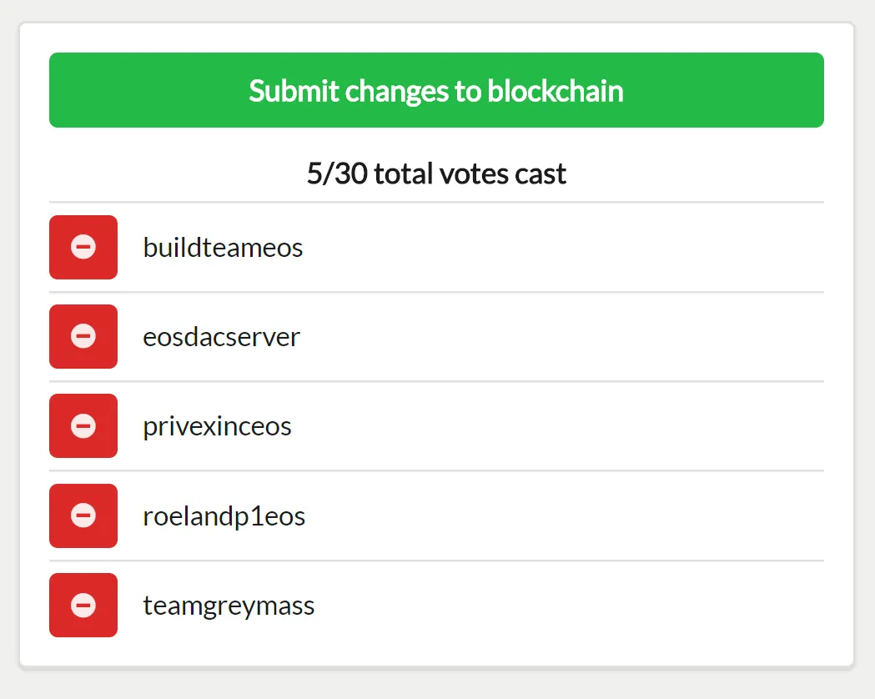This screenshot has width=875, height=699.
Task: Select the eosdacserver producer name
Action: [x=222, y=337]
